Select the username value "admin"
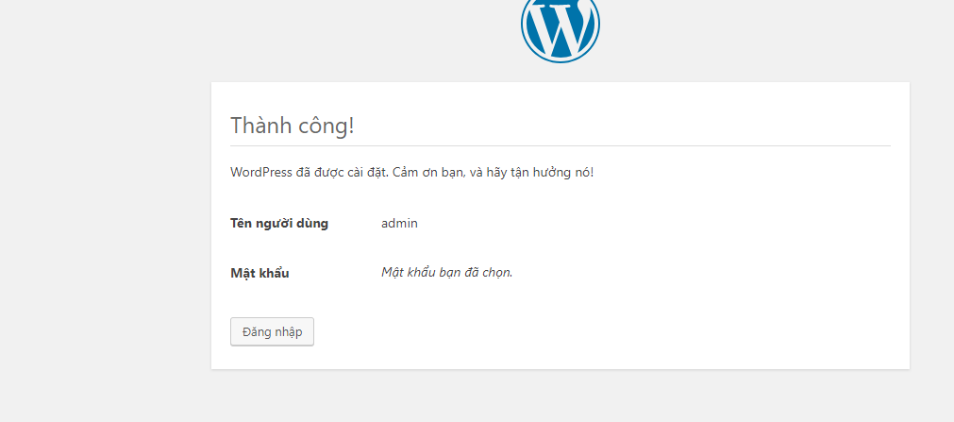The height and width of the screenshot is (422, 954). click(x=399, y=224)
